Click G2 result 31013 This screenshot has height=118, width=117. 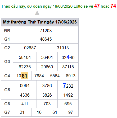point(63,48)
